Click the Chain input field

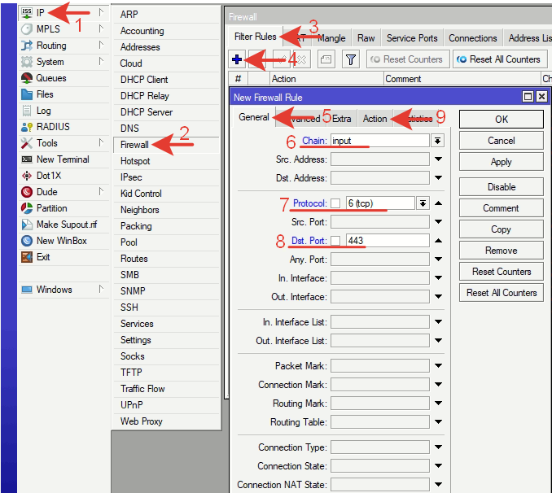pyautogui.click(x=380, y=141)
